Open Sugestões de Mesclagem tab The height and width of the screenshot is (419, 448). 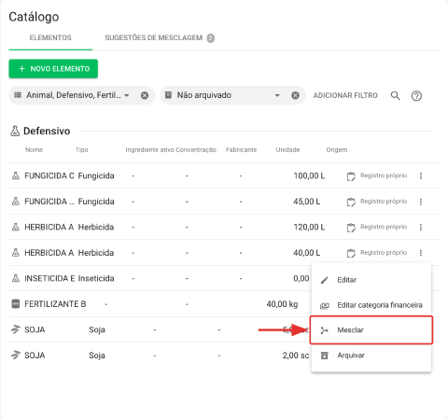160,38
